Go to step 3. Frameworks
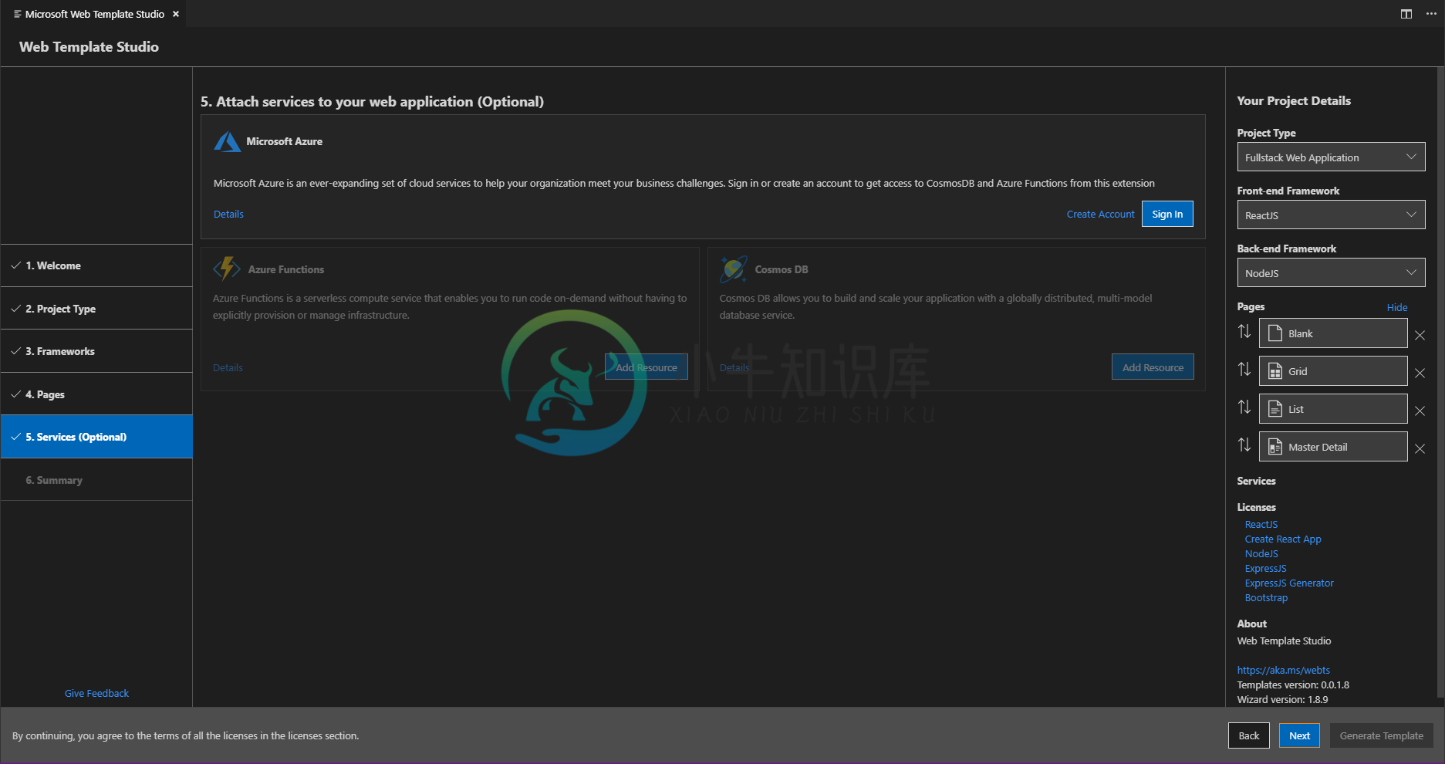This screenshot has width=1445, height=764. [96, 351]
